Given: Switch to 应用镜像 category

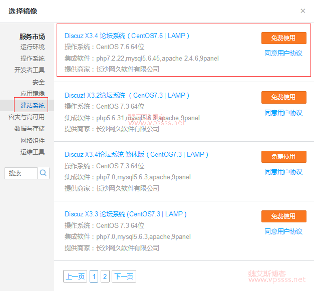Looking at the screenshot, I should pyautogui.click(x=33, y=94).
